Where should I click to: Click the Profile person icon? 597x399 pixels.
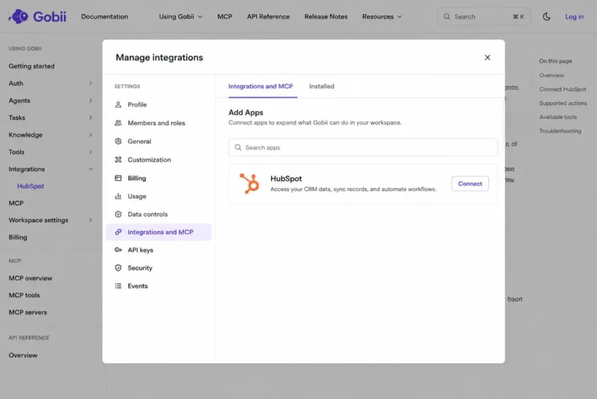tap(118, 104)
